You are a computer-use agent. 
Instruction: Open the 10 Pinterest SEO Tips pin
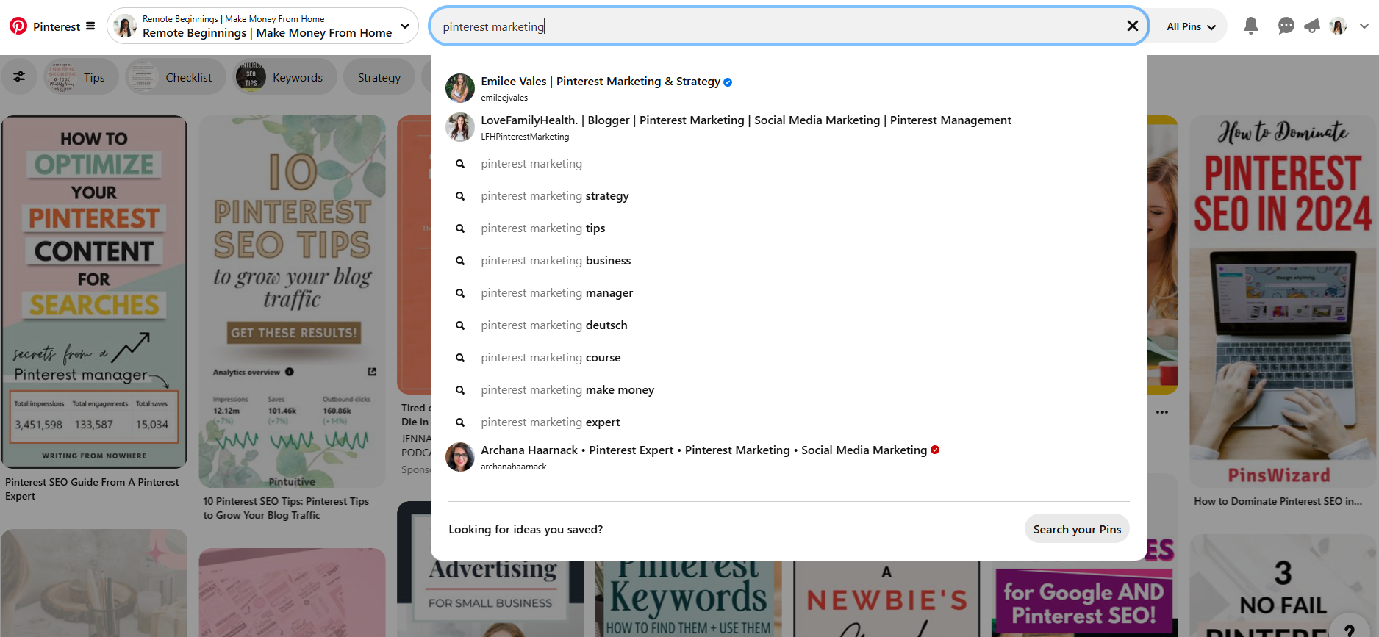click(292, 301)
